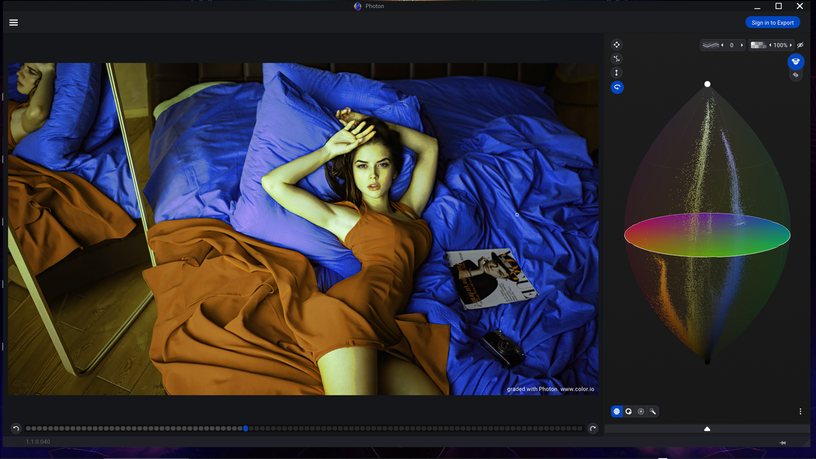816x459 pixels.
Task: Select the blue rotate arrow tool
Action: click(x=617, y=87)
